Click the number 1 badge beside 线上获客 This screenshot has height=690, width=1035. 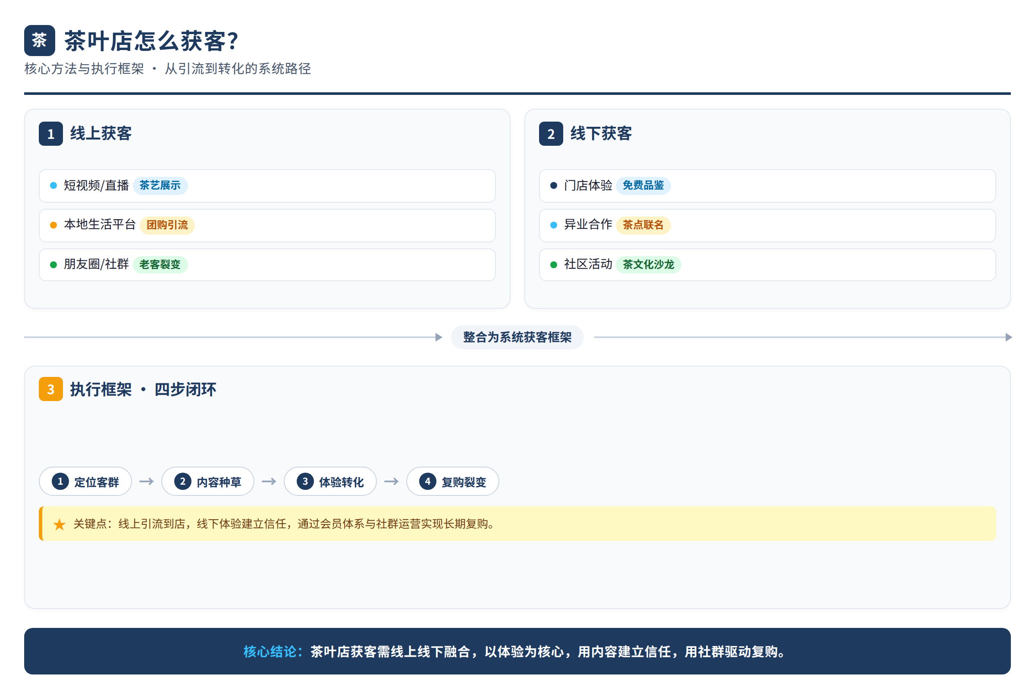[x=50, y=134]
